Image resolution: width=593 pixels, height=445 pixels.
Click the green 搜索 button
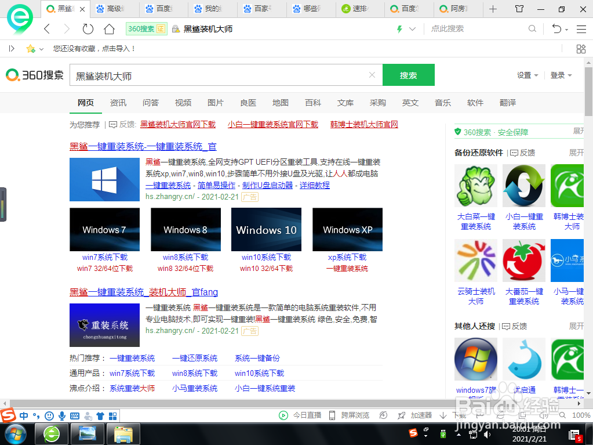tap(409, 75)
